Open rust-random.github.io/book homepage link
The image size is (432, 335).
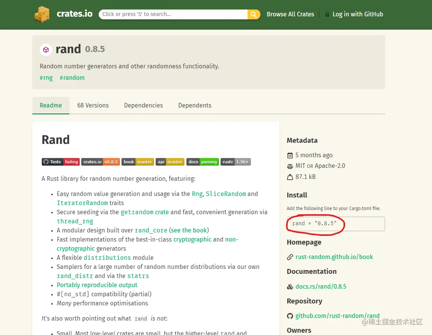pos(334,257)
